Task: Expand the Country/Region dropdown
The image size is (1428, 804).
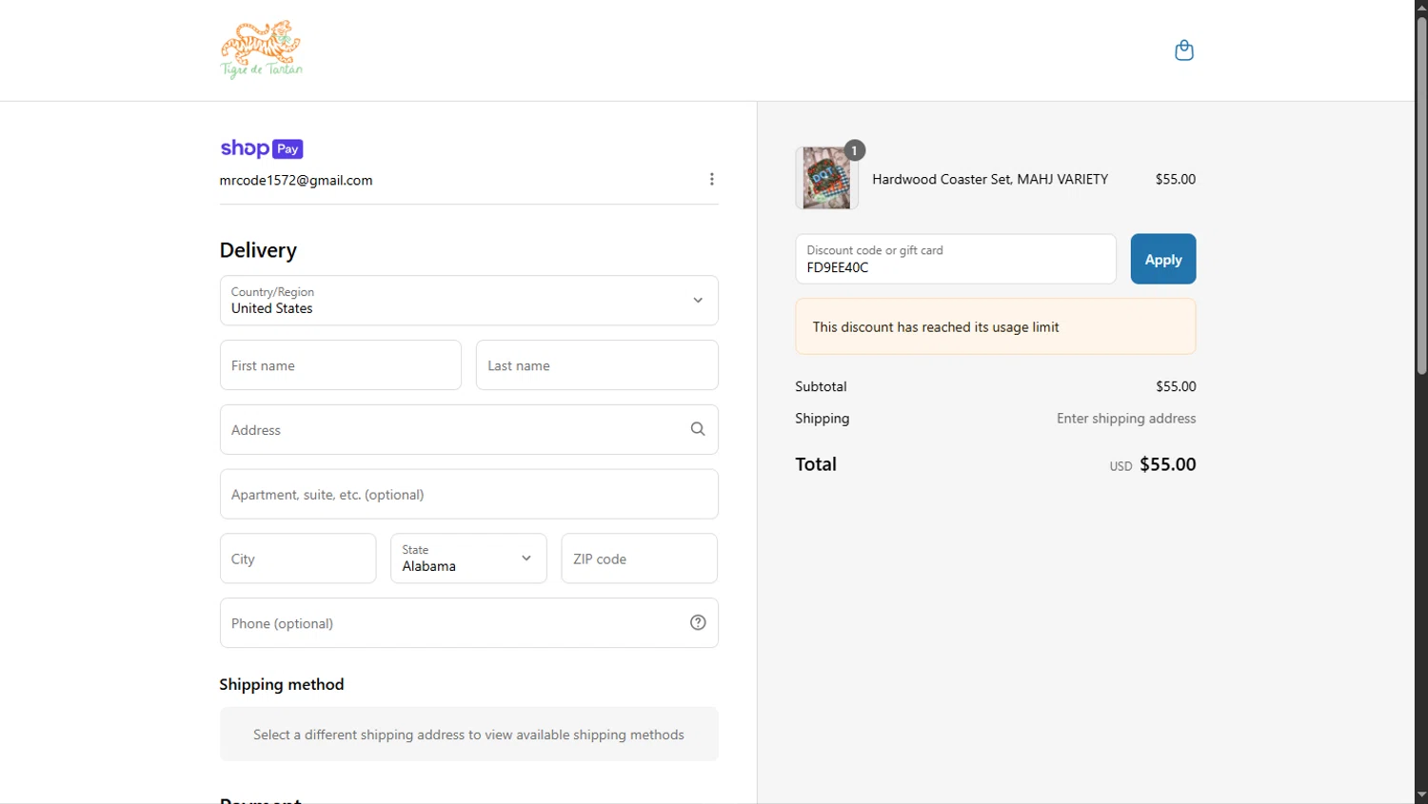Action: pos(468,301)
